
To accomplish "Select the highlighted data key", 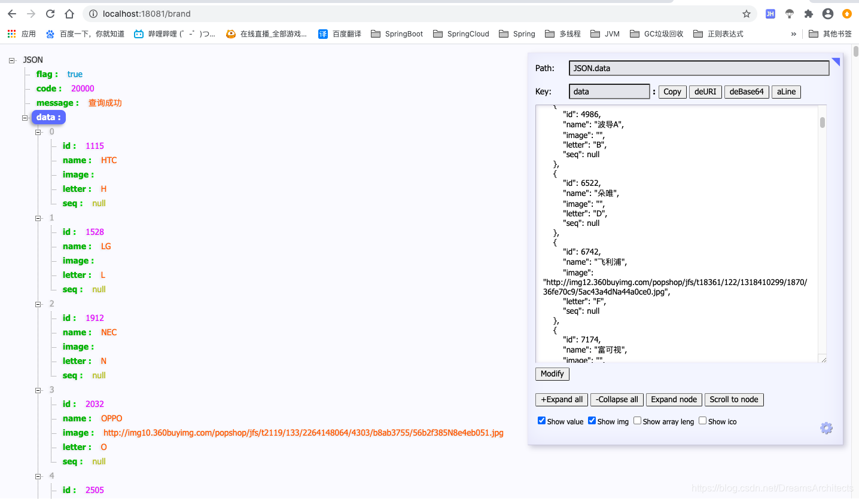I will coord(48,117).
